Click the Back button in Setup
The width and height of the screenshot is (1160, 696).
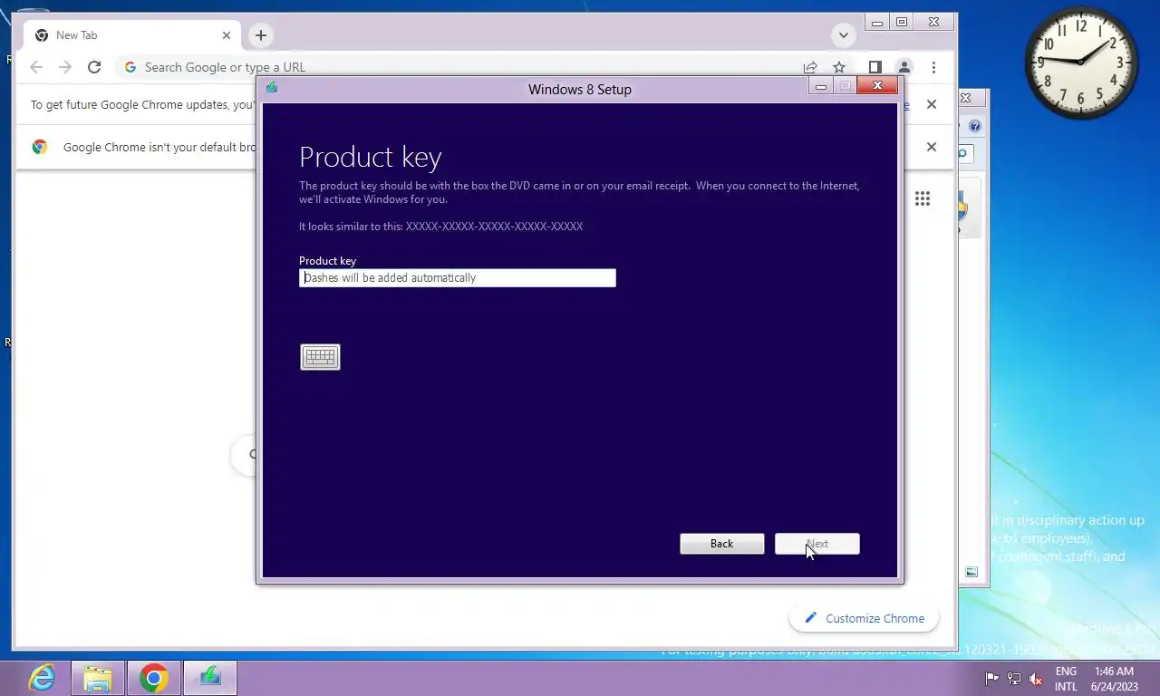pyautogui.click(x=722, y=544)
